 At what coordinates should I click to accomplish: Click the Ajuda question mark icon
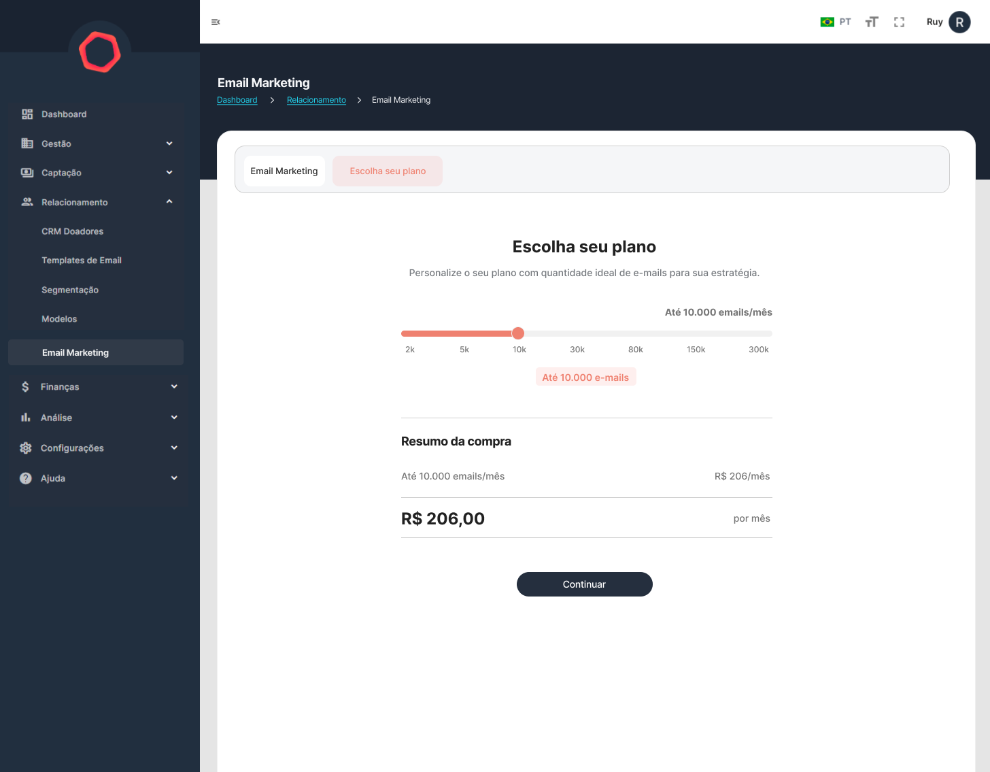coord(26,478)
